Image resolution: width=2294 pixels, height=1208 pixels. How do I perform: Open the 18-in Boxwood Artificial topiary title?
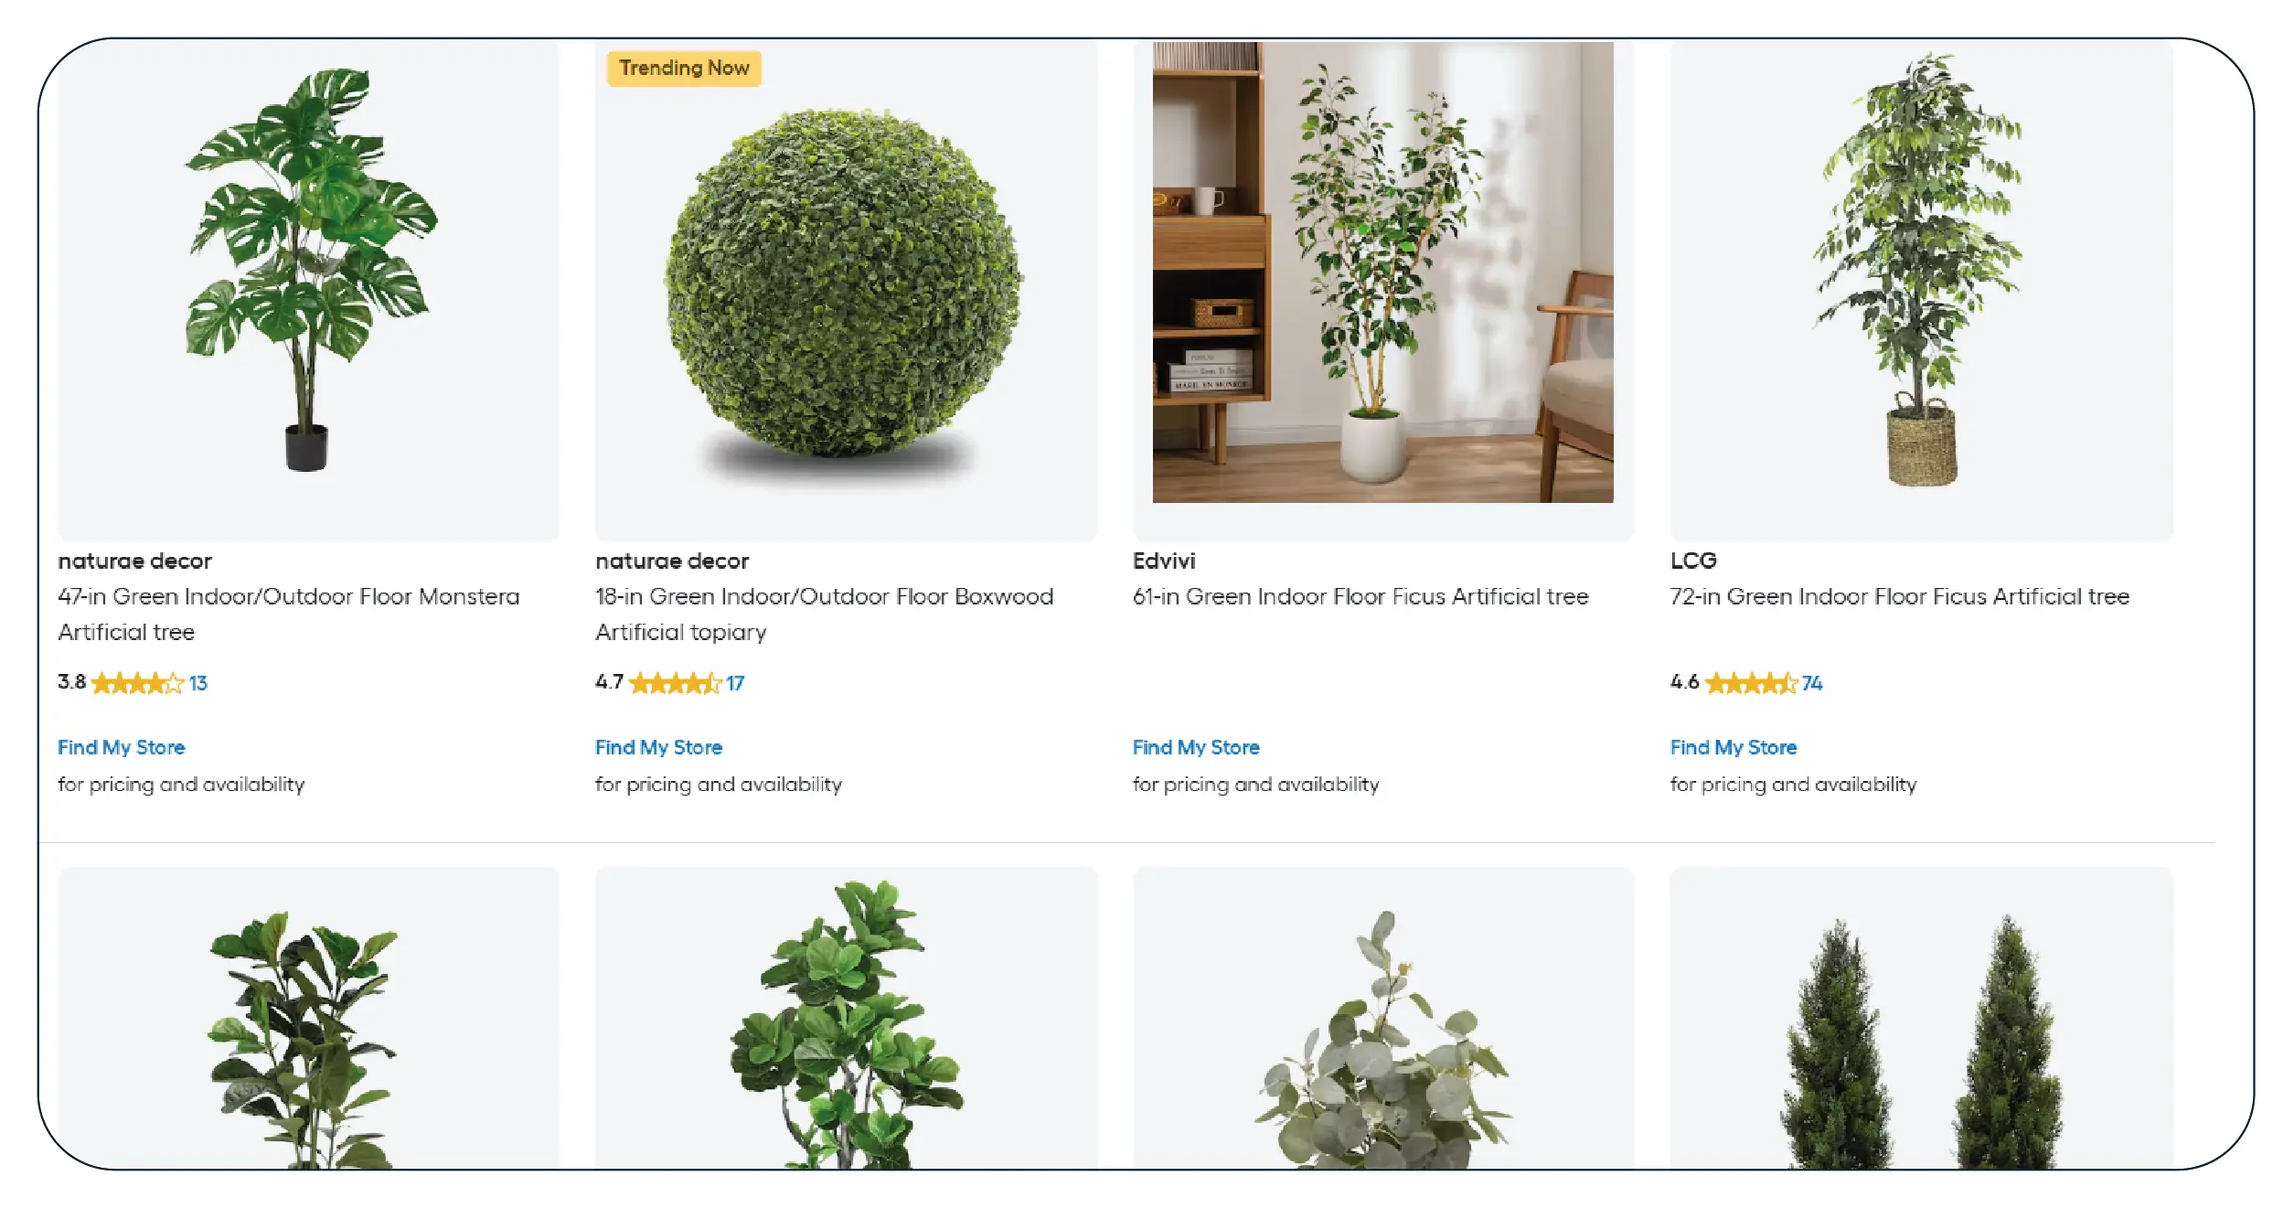tap(824, 614)
